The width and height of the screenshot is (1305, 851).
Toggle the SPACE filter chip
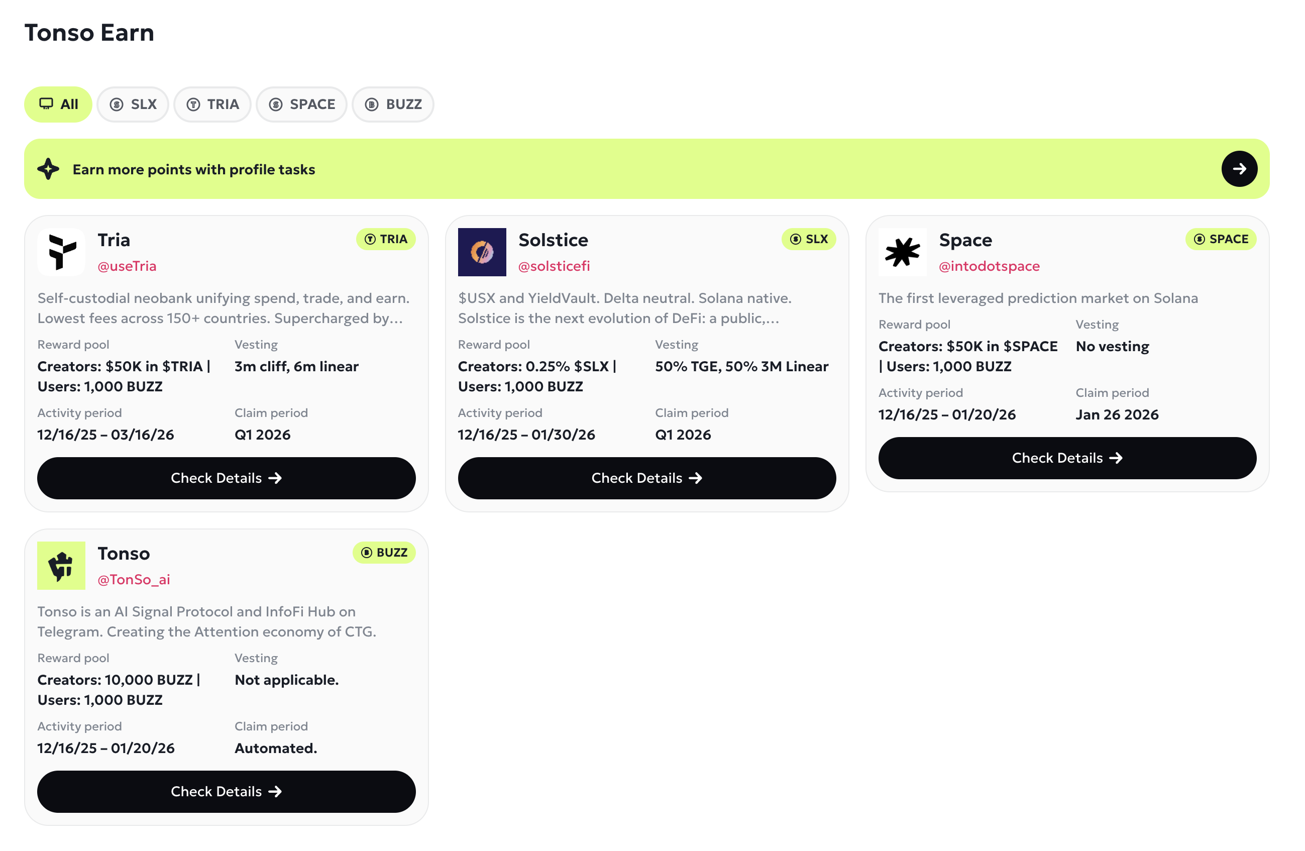click(x=301, y=103)
